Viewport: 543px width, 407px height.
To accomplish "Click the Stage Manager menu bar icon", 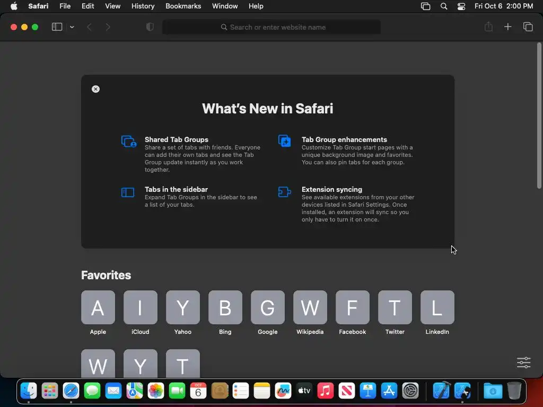I will click(x=425, y=6).
